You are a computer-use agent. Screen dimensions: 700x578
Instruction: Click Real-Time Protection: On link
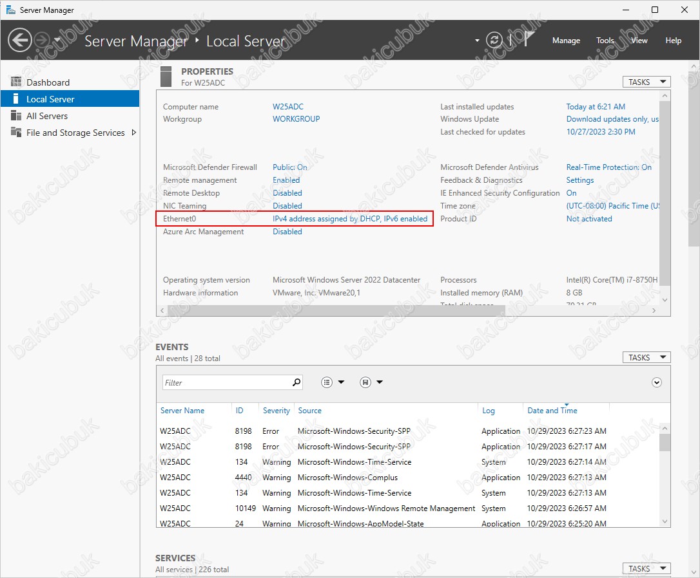[x=609, y=167]
